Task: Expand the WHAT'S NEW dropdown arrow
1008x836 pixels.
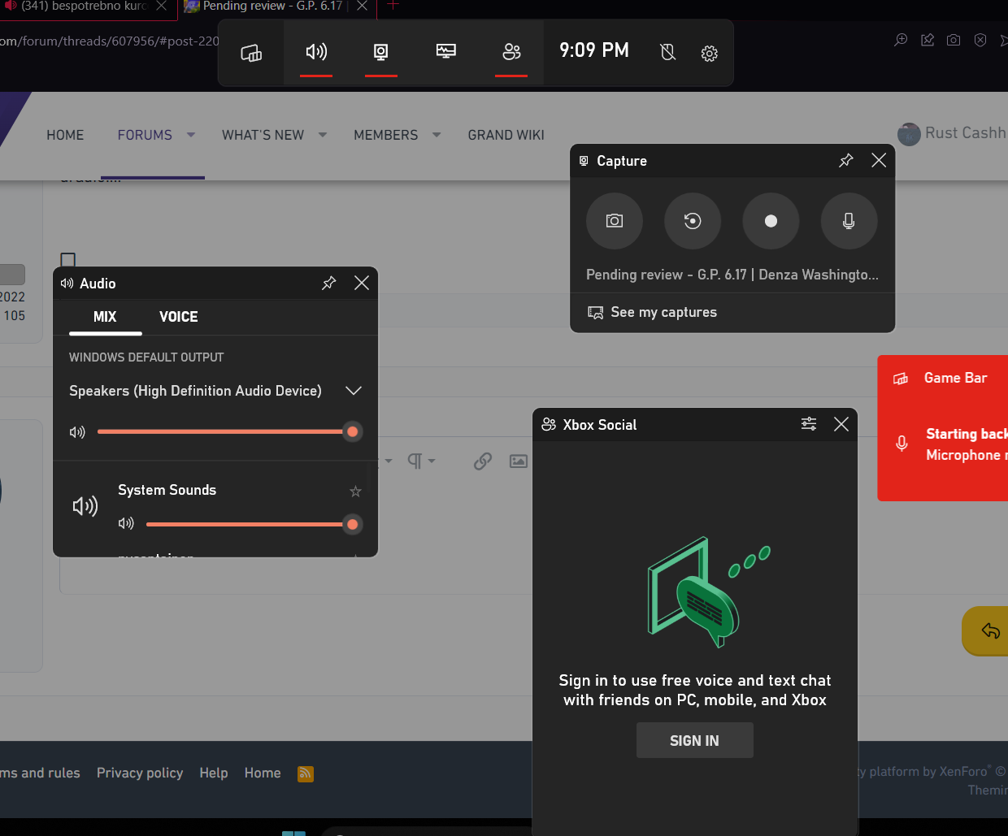Action: 323,135
